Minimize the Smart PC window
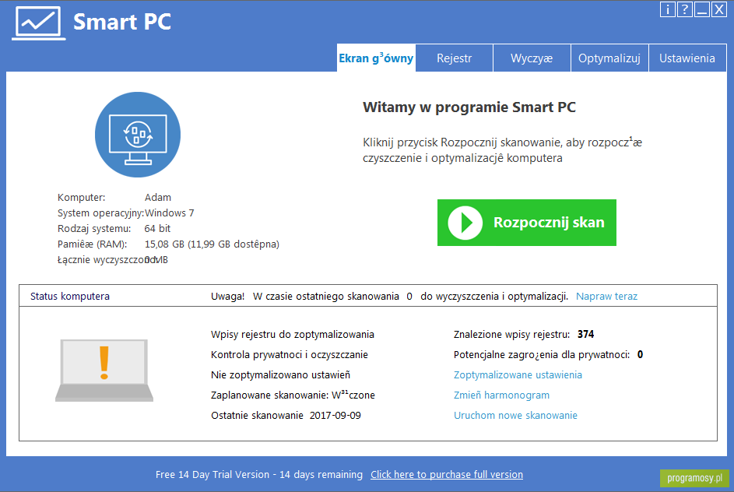This screenshot has height=492, width=734. click(x=702, y=9)
